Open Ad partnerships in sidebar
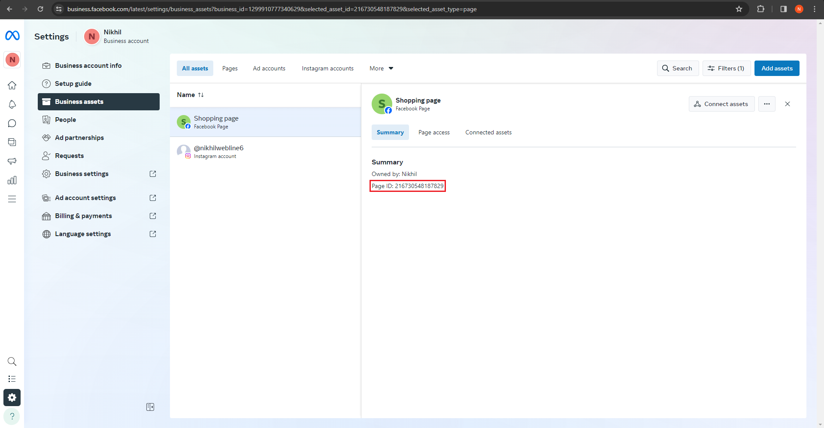 [99, 138]
